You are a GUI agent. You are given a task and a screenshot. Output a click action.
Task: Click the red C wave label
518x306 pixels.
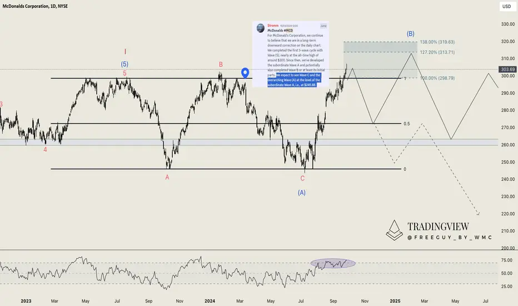(302, 178)
